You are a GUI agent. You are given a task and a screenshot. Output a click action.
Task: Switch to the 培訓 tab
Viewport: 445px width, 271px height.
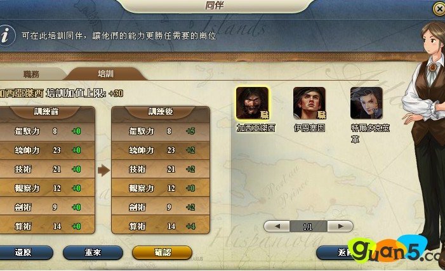pyautogui.click(x=105, y=74)
